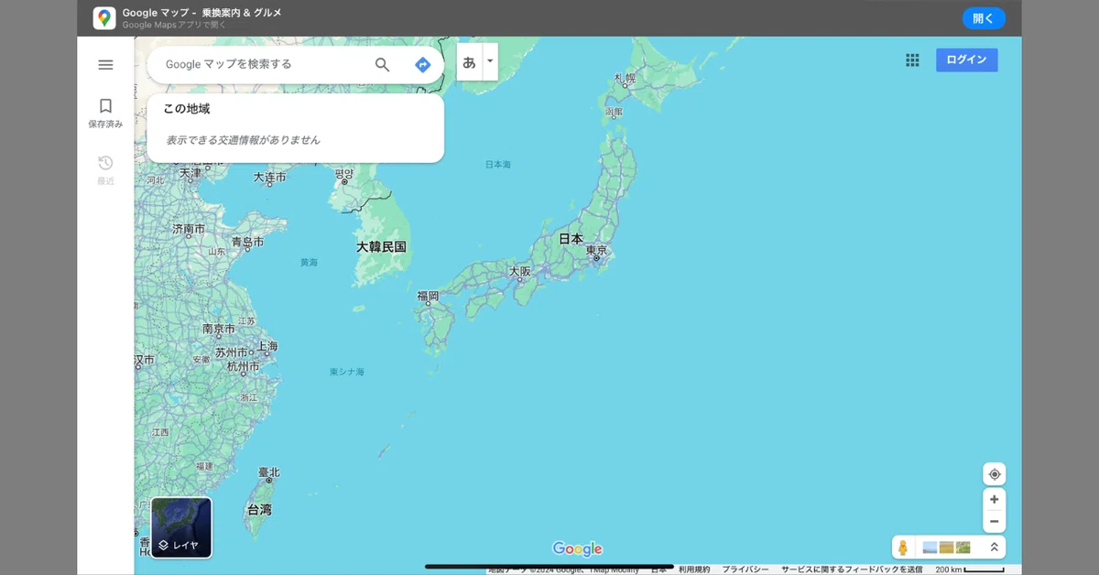Click the 福岡 city label on map
Screen dimensions: 1099x575
[428, 296]
